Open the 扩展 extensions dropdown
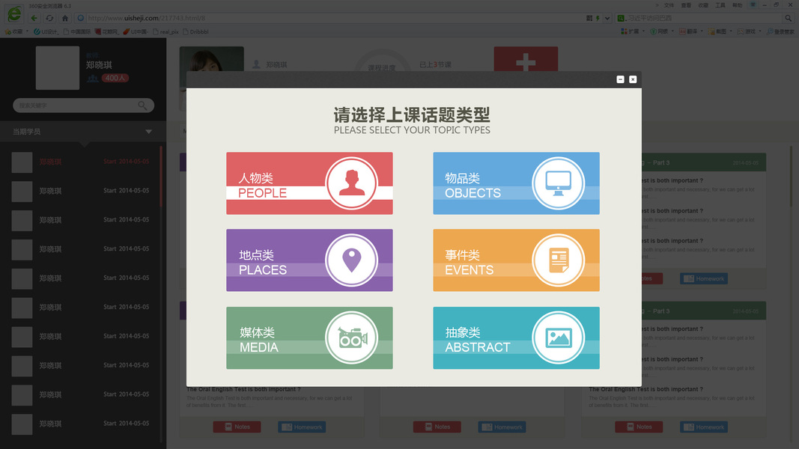Screen dimensions: 799x449 (x=633, y=31)
